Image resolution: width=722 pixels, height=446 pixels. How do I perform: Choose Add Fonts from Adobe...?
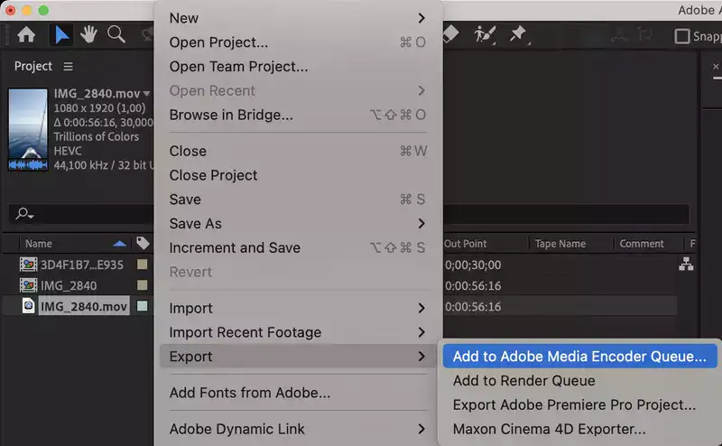[x=298, y=393]
